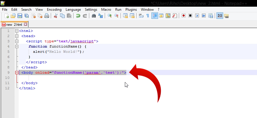Image resolution: width=257 pixels, height=118 pixels.
Task: Click the </head> closing tag
Action: tap(29, 67)
